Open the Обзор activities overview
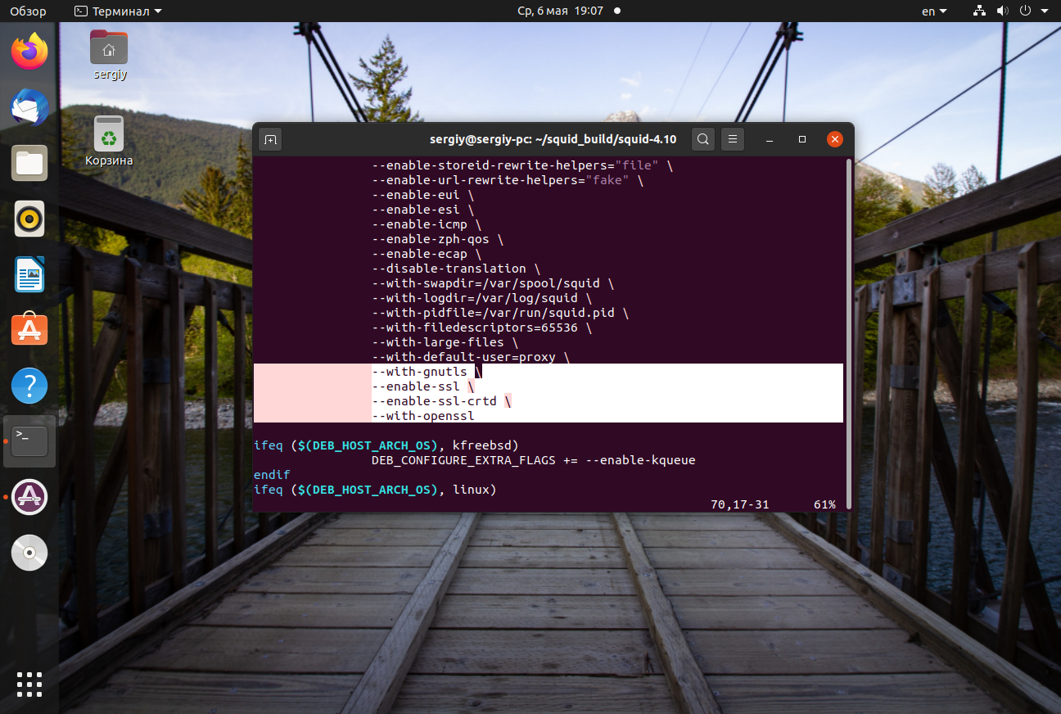The width and height of the screenshot is (1061, 714). (x=28, y=11)
